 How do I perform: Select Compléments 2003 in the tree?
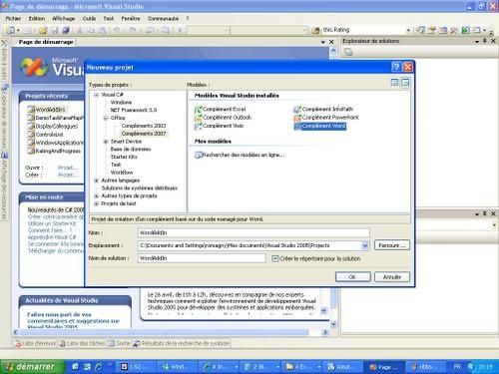(144, 126)
